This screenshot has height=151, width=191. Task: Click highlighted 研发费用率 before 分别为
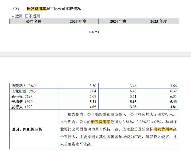[101, 122]
